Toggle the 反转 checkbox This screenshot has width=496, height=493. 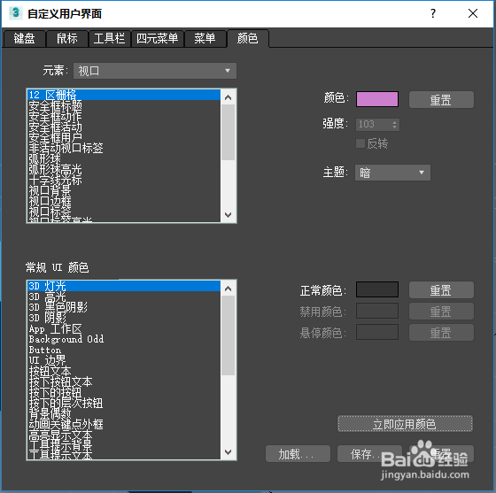click(360, 143)
